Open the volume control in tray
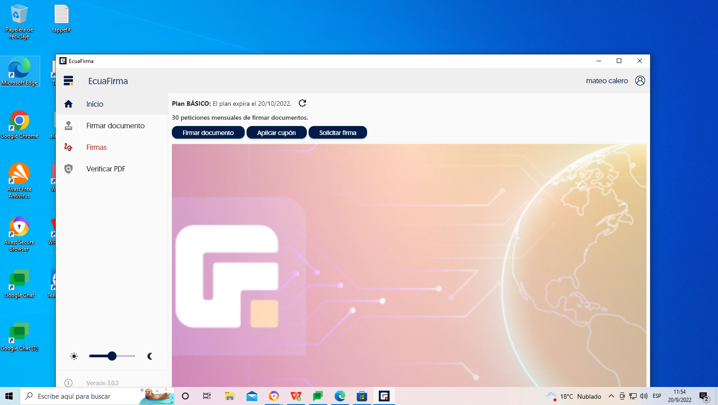Screen dimensions: 718x405 tap(644, 396)
